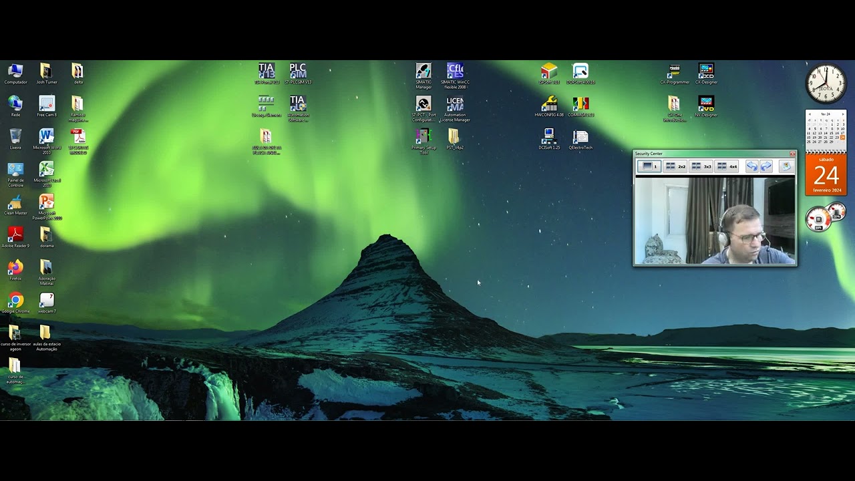Open the Rede network icon
Screen dimensions: 855x481
(15, 106)
